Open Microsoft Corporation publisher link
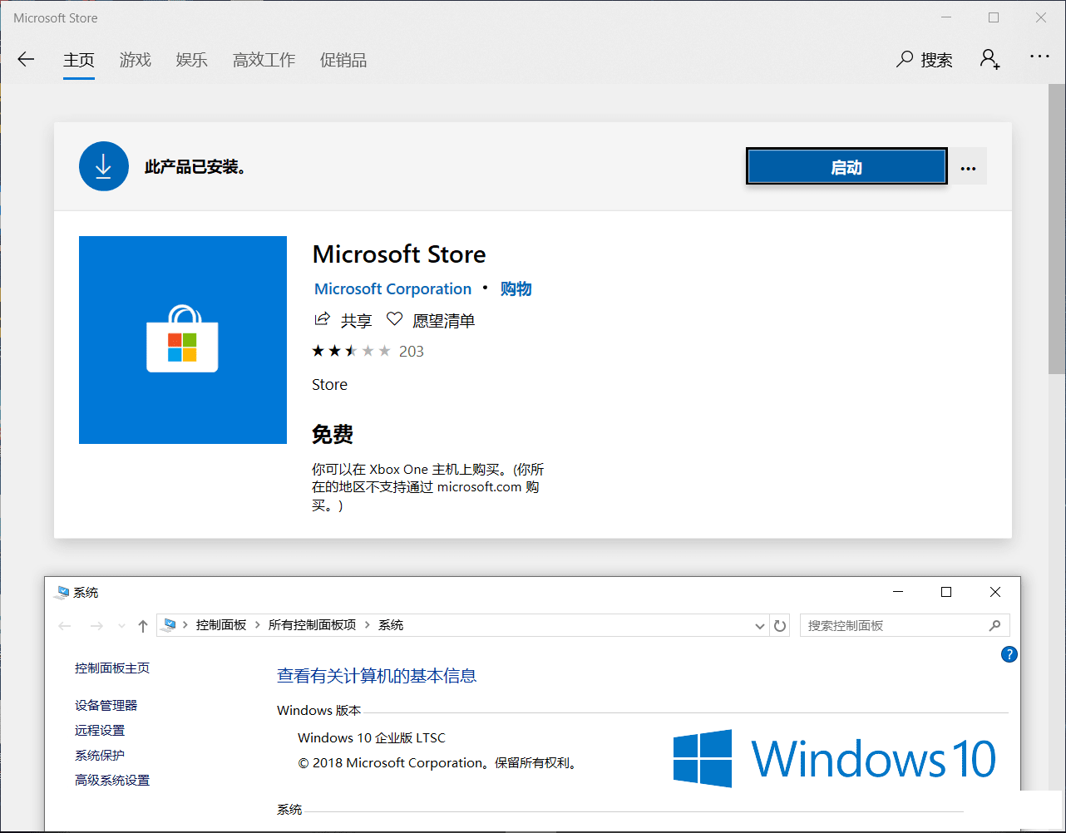The image size is (1066, 833). coord(392,288)
